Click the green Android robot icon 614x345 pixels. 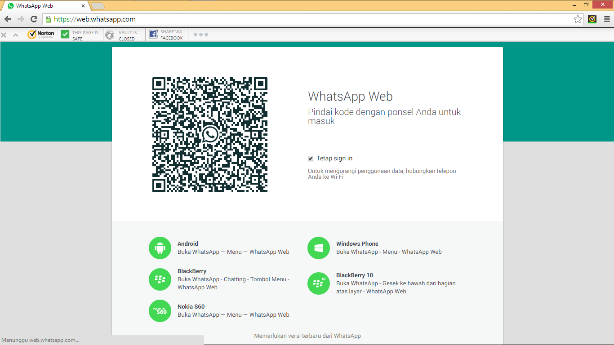[x=160, y=248]
